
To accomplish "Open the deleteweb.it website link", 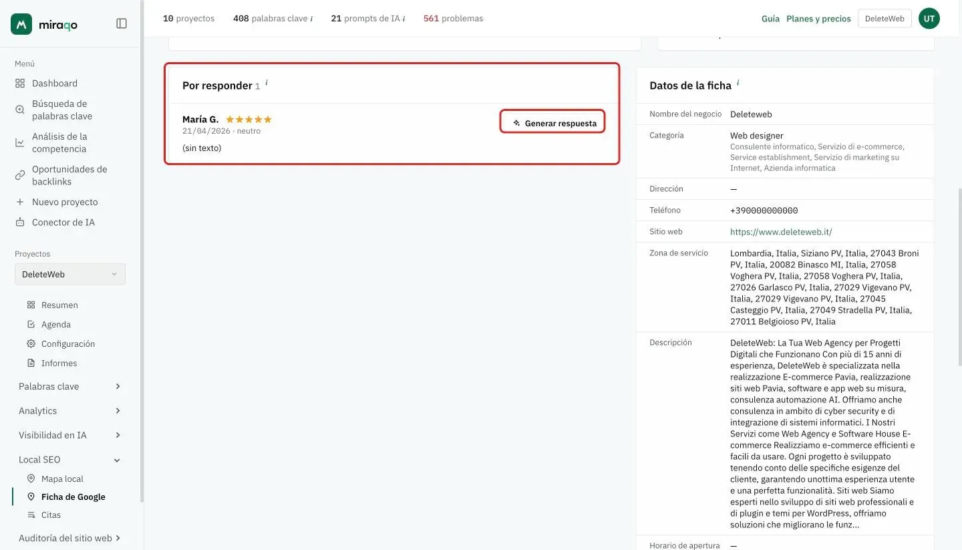I will 781,232.
